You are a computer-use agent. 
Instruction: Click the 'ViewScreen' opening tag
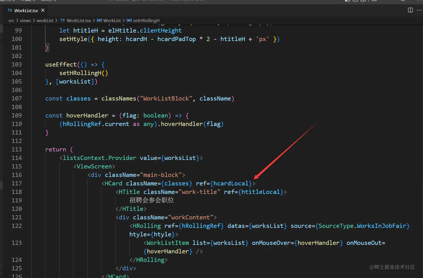pyautogui.click(x=94, y=166)
